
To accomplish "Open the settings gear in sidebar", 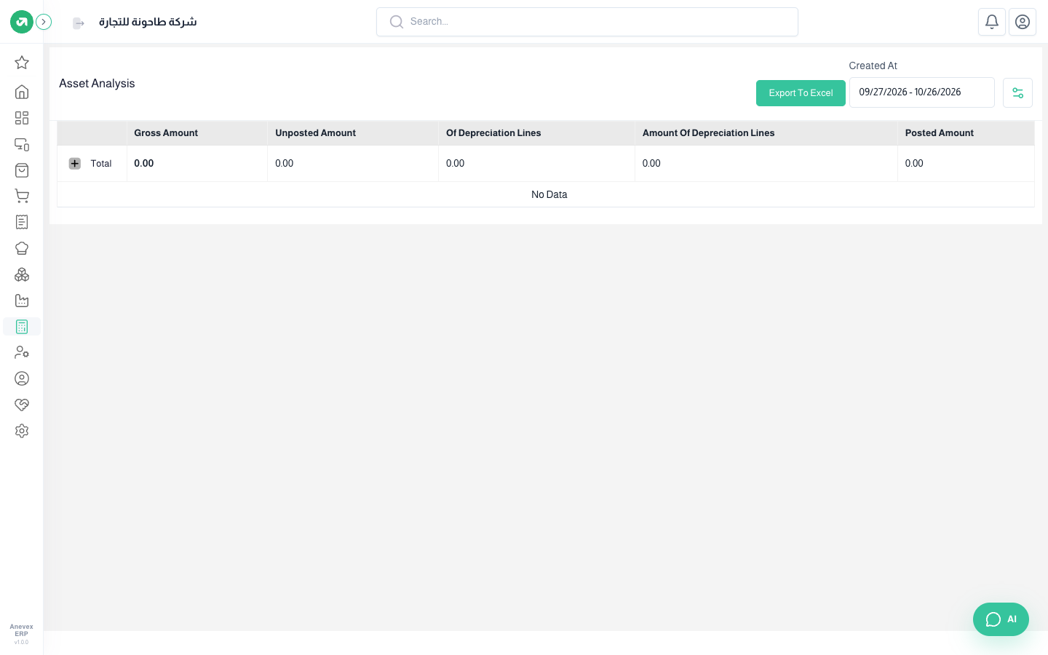I will point(22,431).
